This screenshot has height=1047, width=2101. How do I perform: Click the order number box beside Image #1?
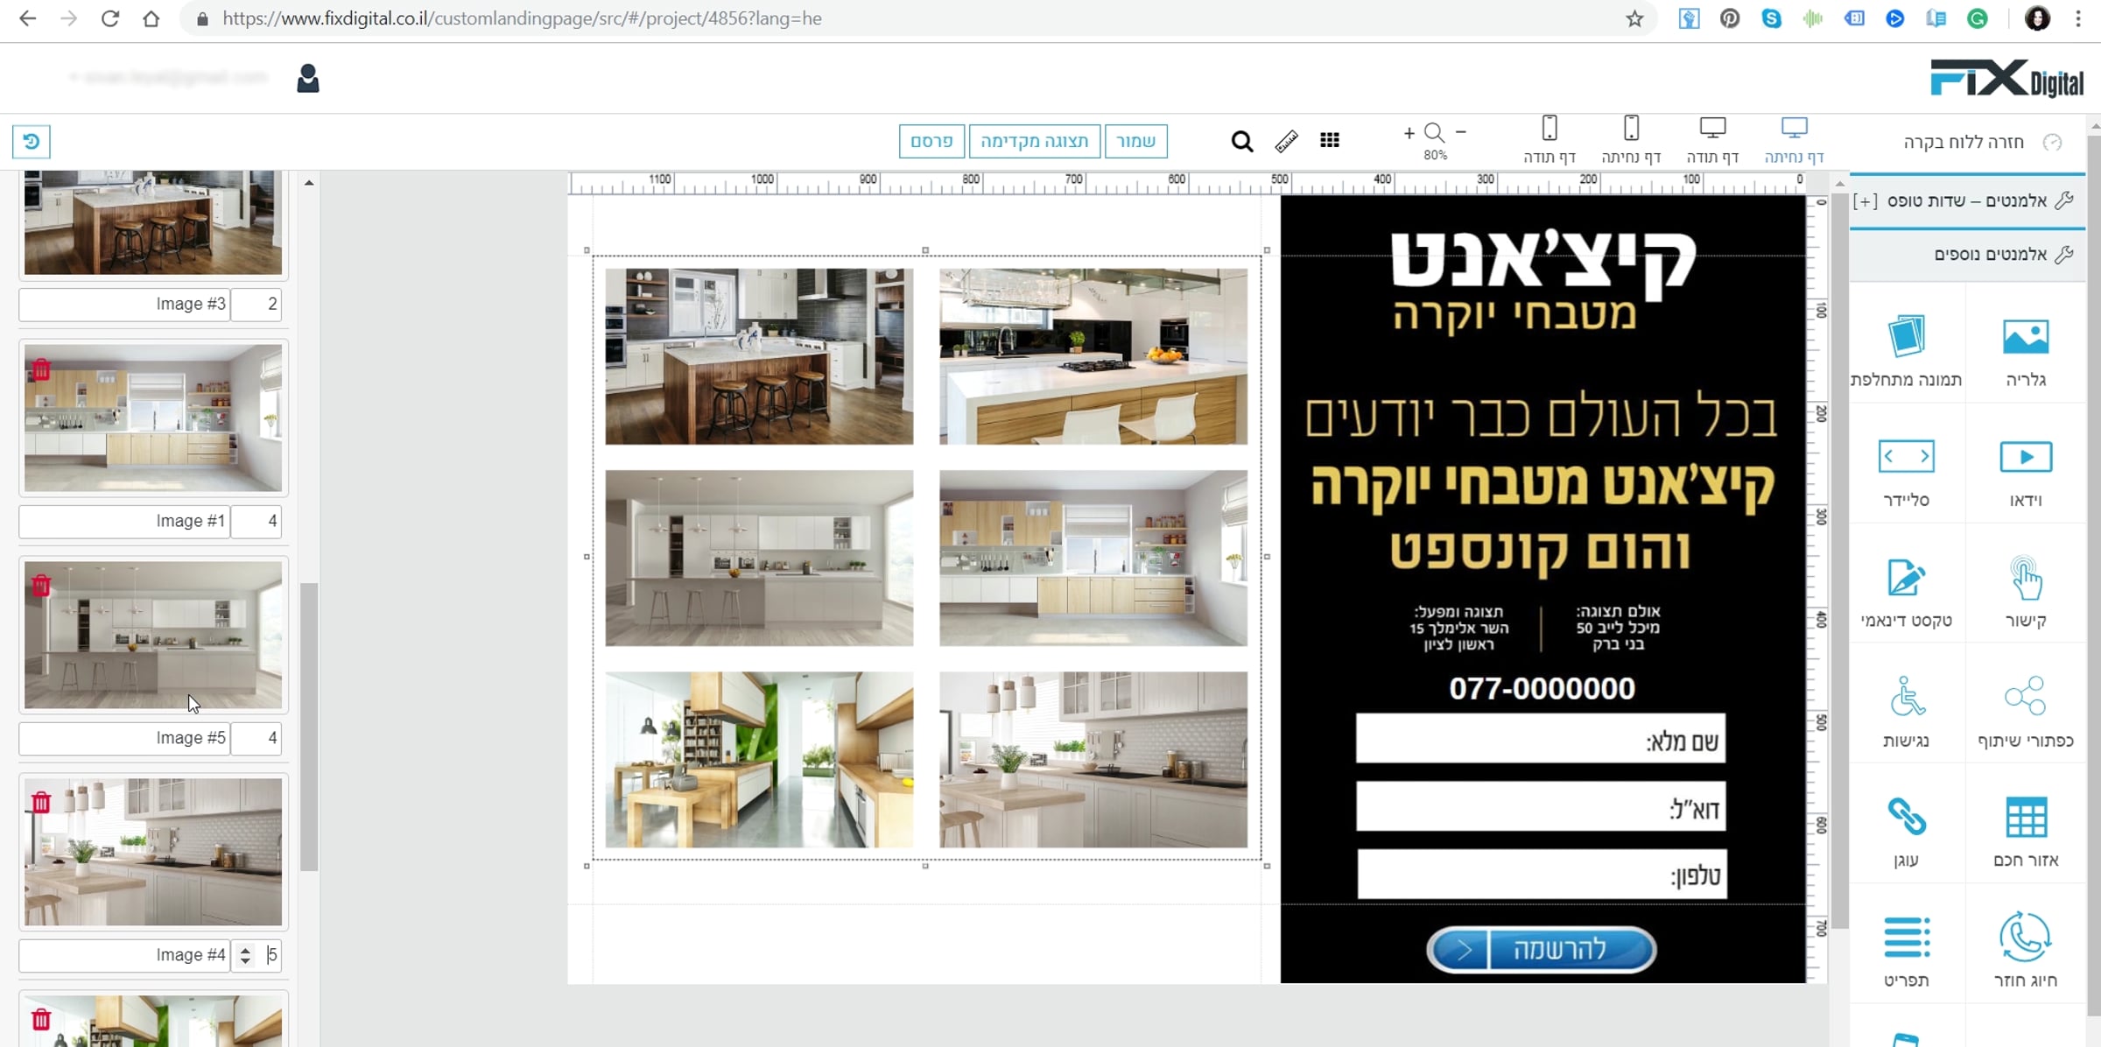tap(256, 521)
